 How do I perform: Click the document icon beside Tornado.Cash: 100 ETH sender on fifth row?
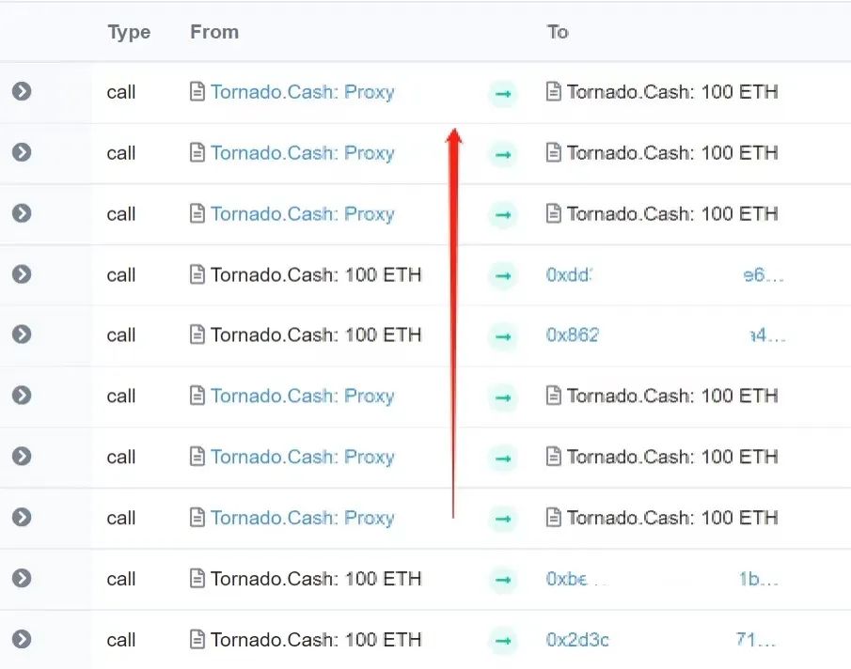click(197, 335)
